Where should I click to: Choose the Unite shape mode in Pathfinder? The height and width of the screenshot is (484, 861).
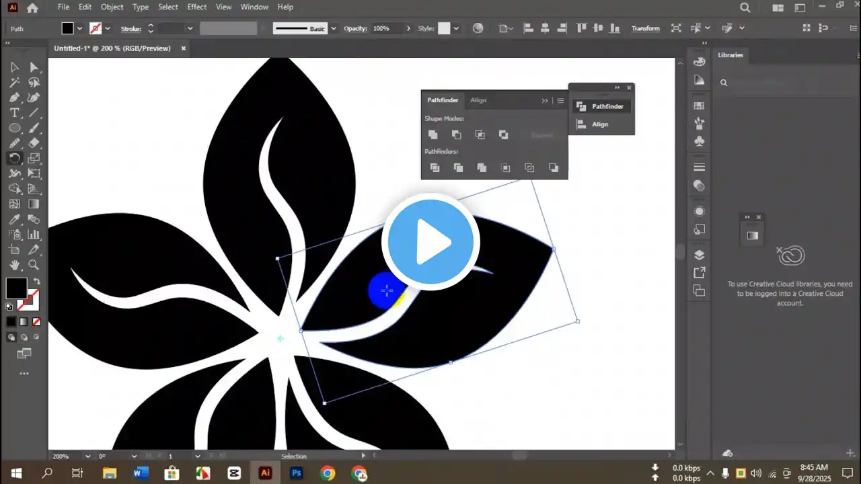[x=433, y=134]
